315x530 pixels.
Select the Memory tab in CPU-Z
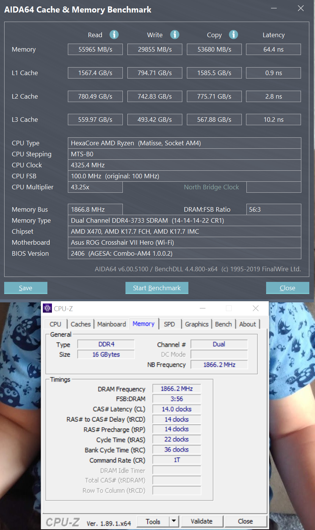[x=143, y=324]
